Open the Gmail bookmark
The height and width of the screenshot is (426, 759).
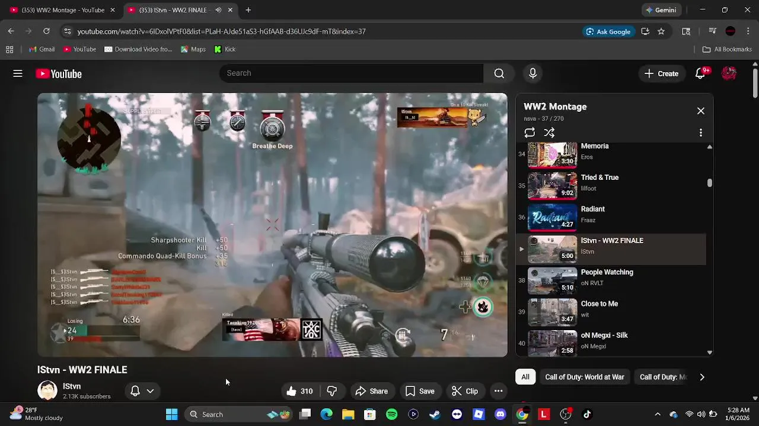point(42,49)
